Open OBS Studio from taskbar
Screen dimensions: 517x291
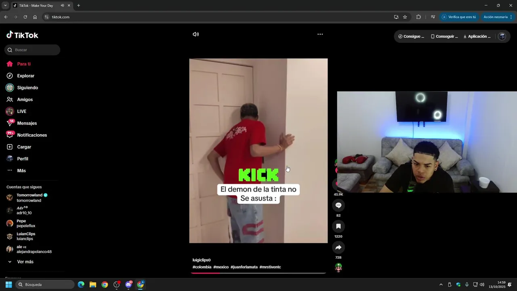tap(117, 285)
